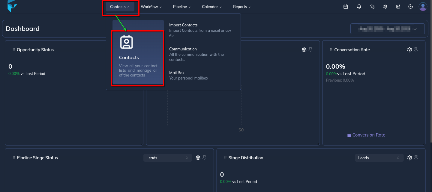Viewport: 432px width, 192px height.
Task: Open the user profile avatar
Action: [423, 7]
